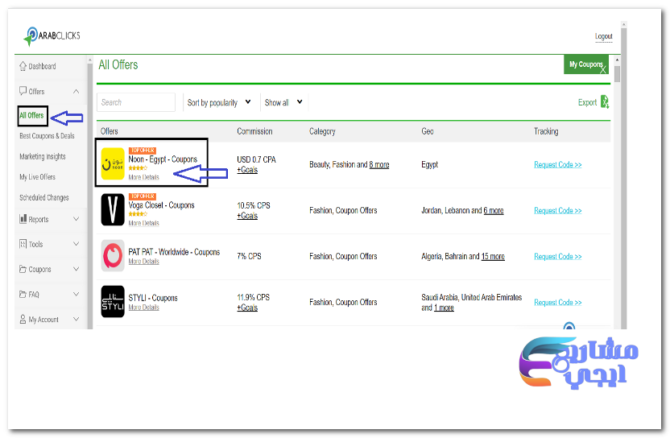The image size is (670, 438).
Task: Open the Show all dropdown
Action: click(283, 102)
